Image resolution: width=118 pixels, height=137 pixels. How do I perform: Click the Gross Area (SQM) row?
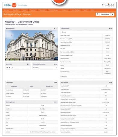click(x=86, y=36)
